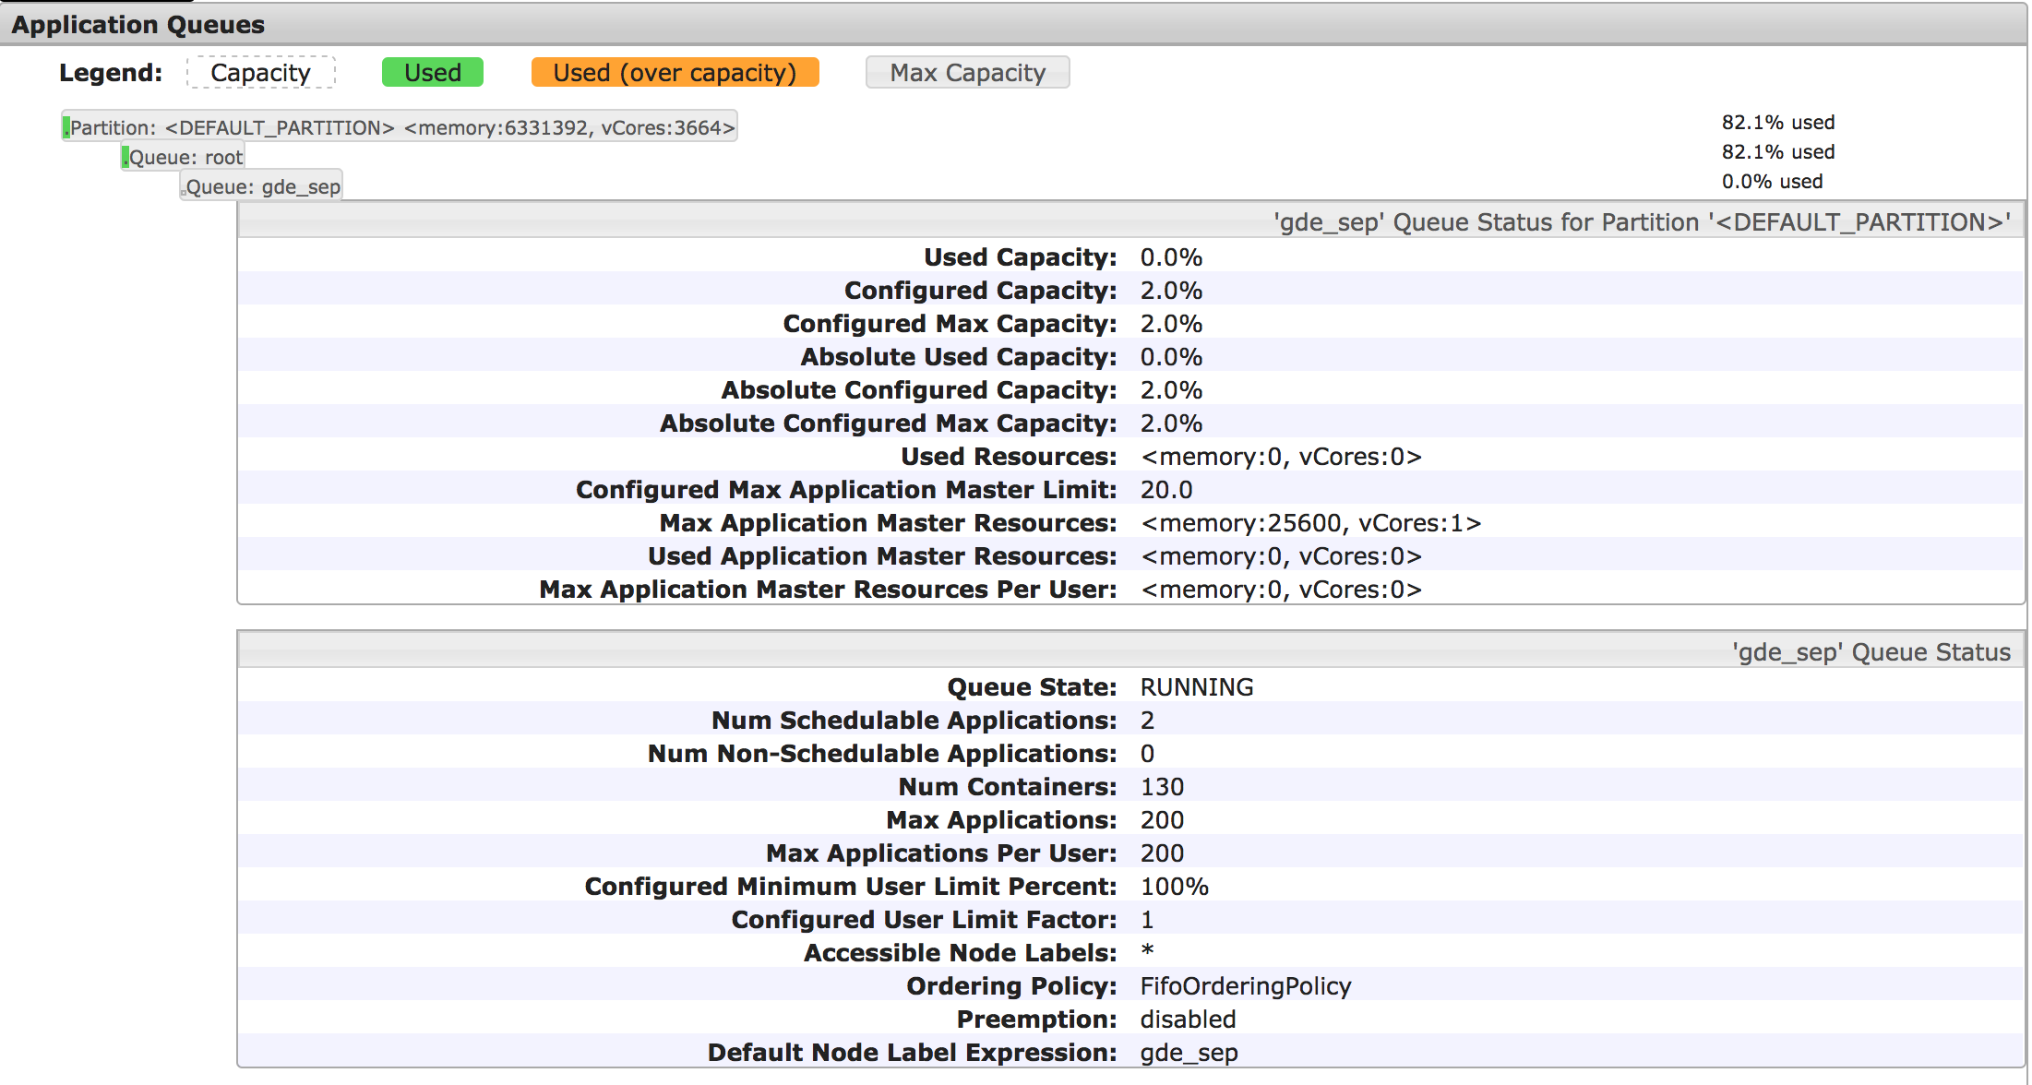Toggle the Queue: gde_sep node

coord(262,187)
